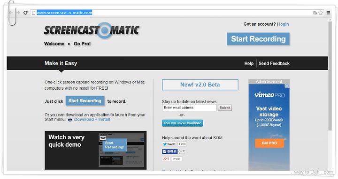The image size is (338, 179).
Task: Click the tweet count 4,208
Action: 182,144
